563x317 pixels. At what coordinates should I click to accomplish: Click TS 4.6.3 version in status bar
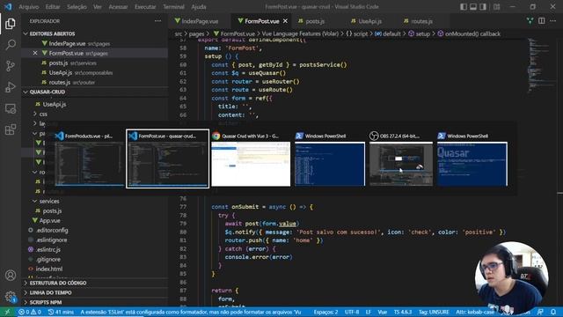click(403, 312)
